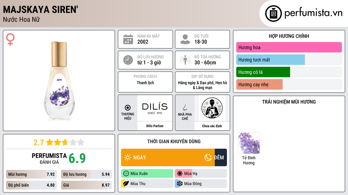The image size is (348, 195).
Task: Click the Hương cay nhẹ orange accord bar
Action: pyautogui.click(x=259, y=84)
